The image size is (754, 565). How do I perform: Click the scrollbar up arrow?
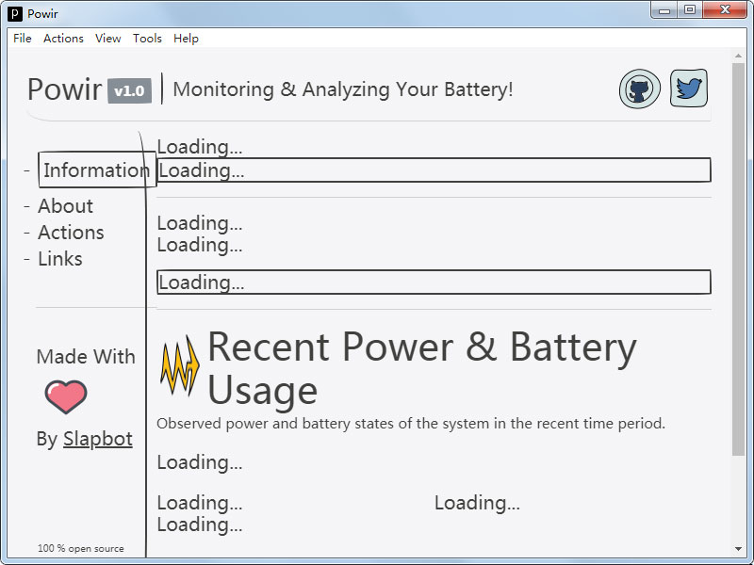pyautogui.click(x=738, y=56)
